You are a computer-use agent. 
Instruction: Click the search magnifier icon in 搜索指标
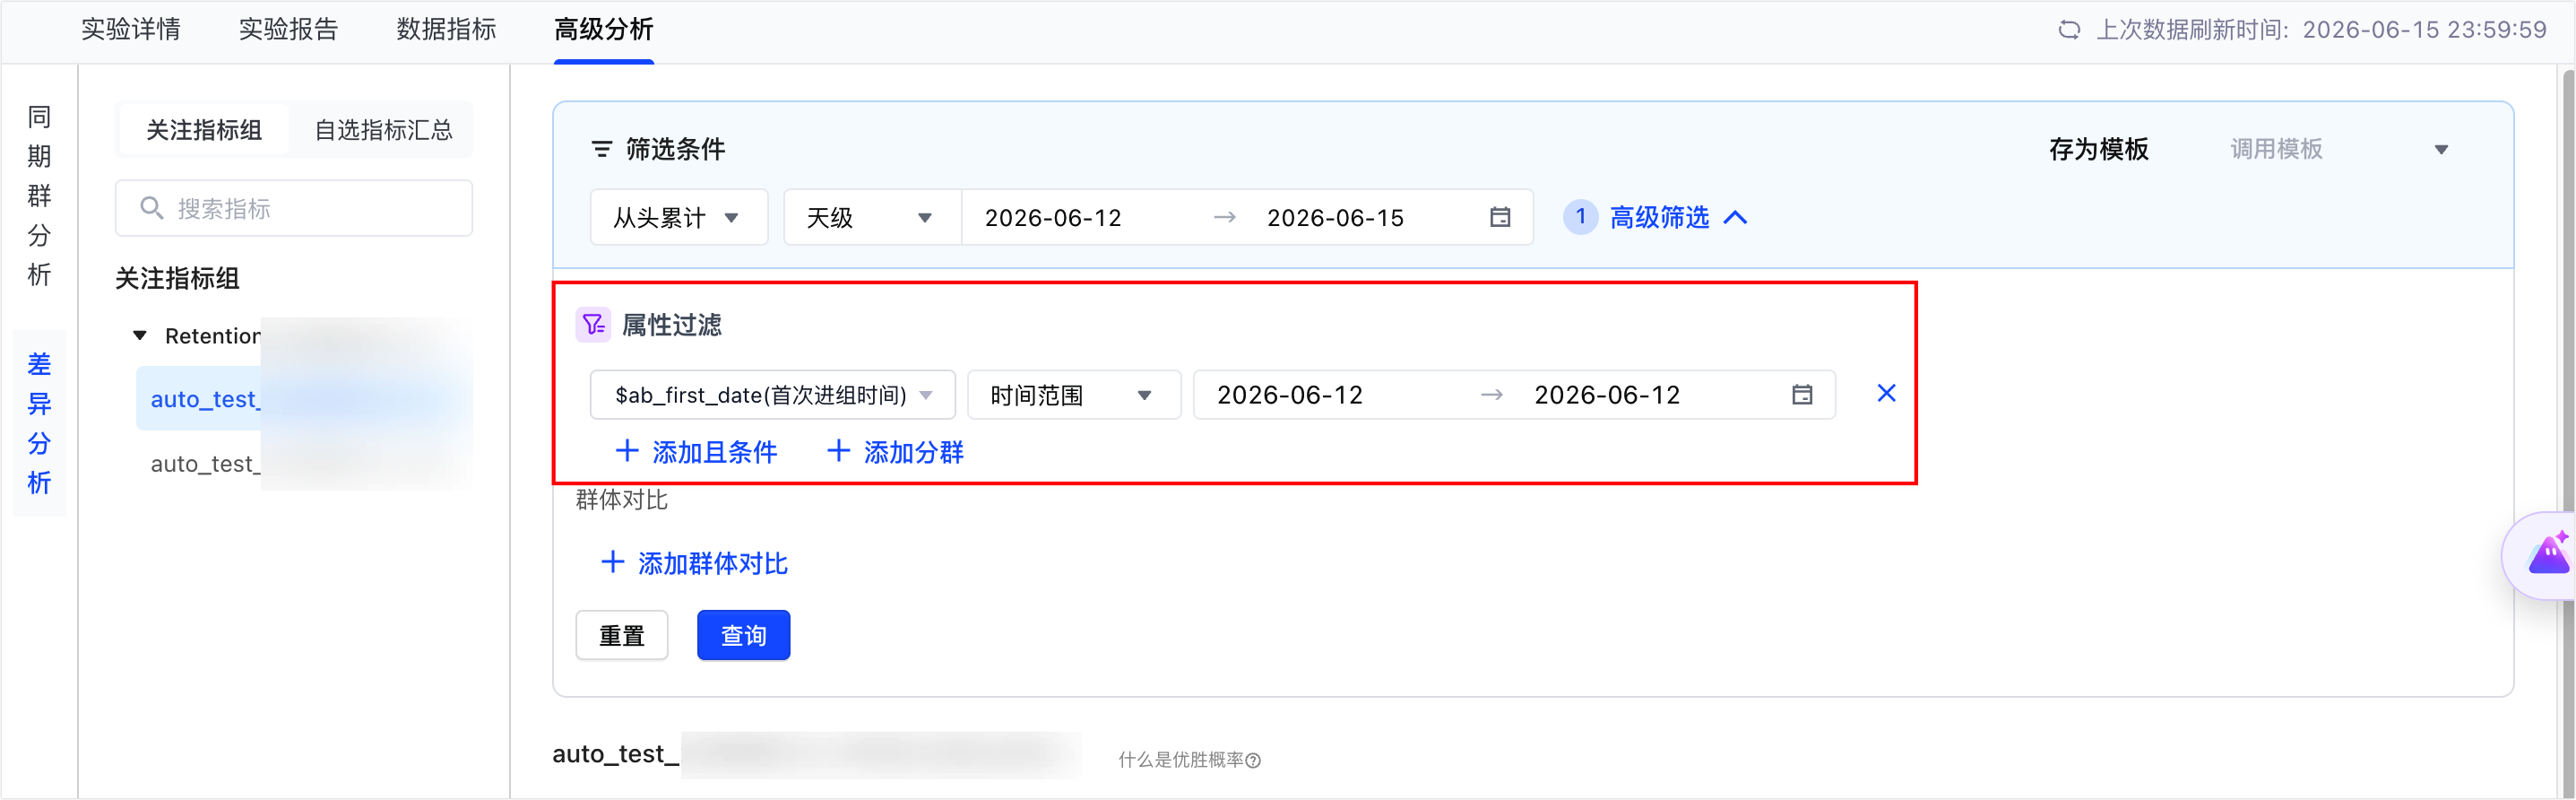(151, 208)
